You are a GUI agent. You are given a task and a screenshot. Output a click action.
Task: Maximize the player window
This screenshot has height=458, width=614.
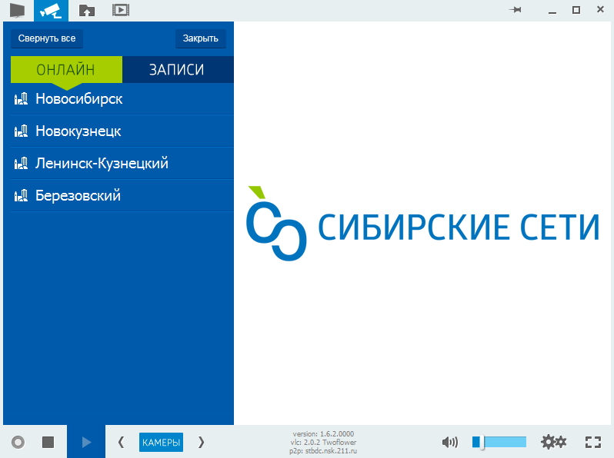tap(576, 10)
